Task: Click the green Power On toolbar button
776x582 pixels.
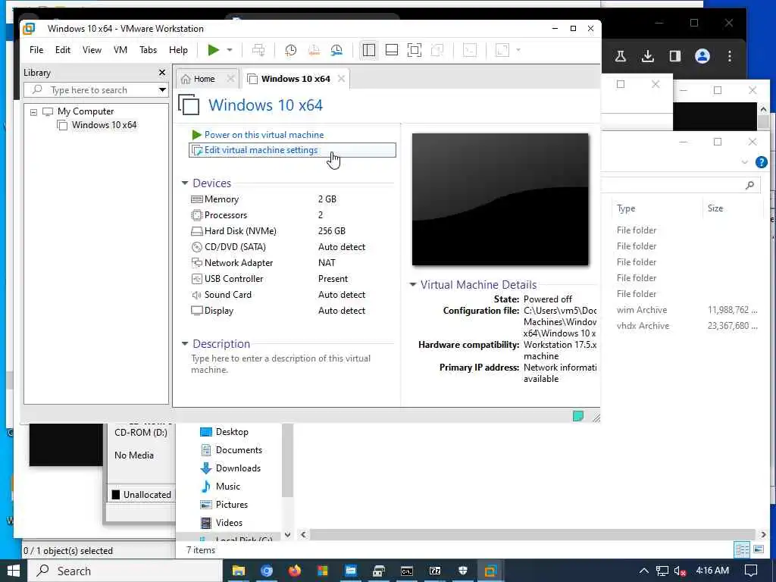Action: (x=213, y=50)
